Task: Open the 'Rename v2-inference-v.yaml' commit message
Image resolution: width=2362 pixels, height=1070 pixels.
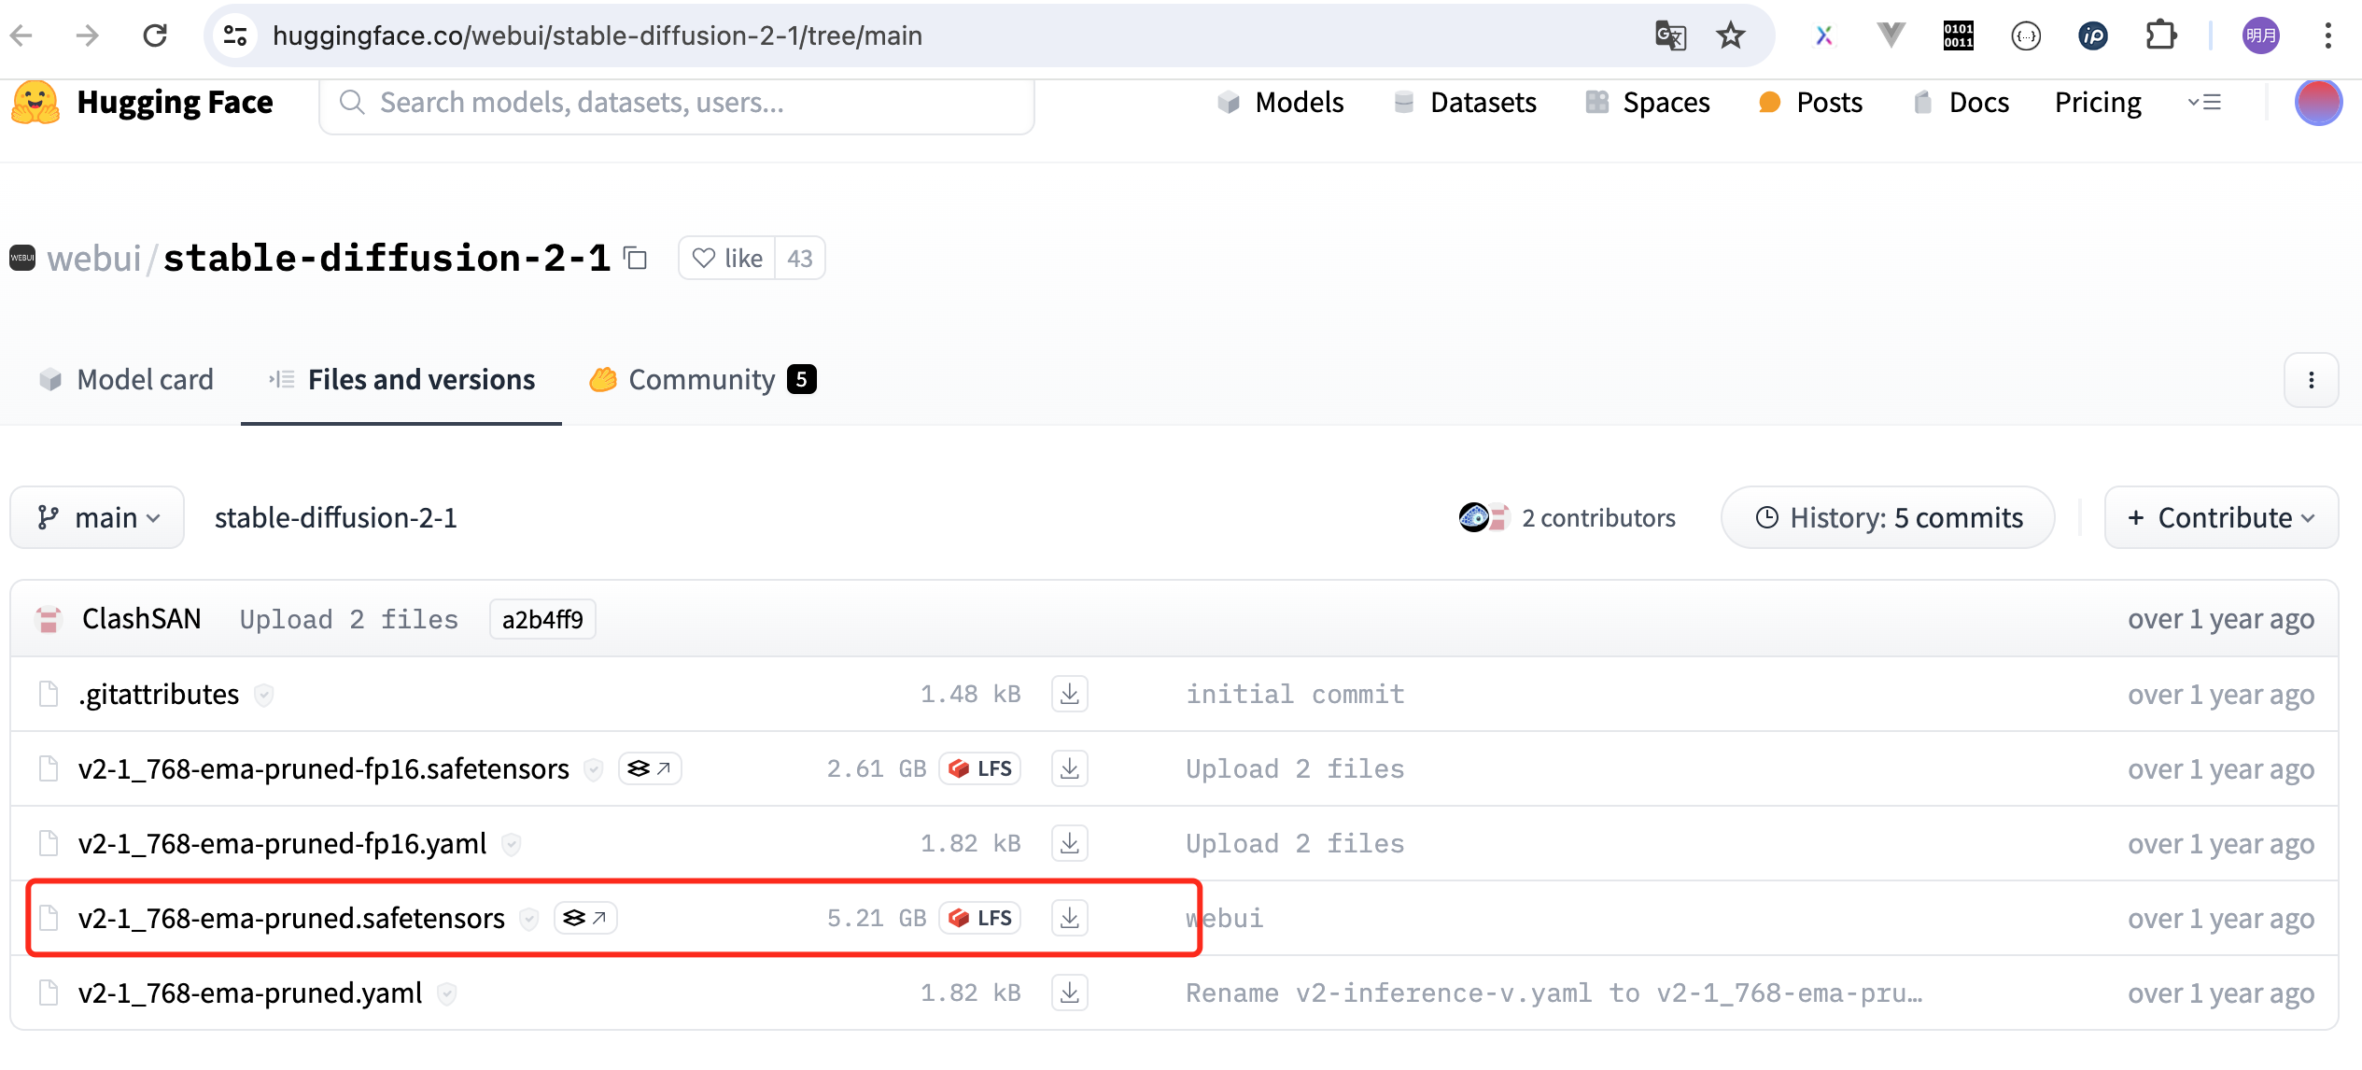Action: click(1554, 993)
